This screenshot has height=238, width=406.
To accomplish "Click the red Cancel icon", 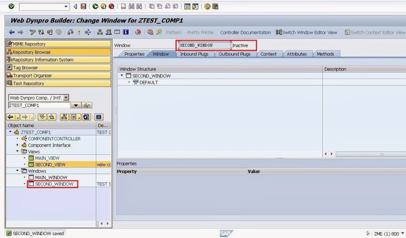I will (112, 6).
